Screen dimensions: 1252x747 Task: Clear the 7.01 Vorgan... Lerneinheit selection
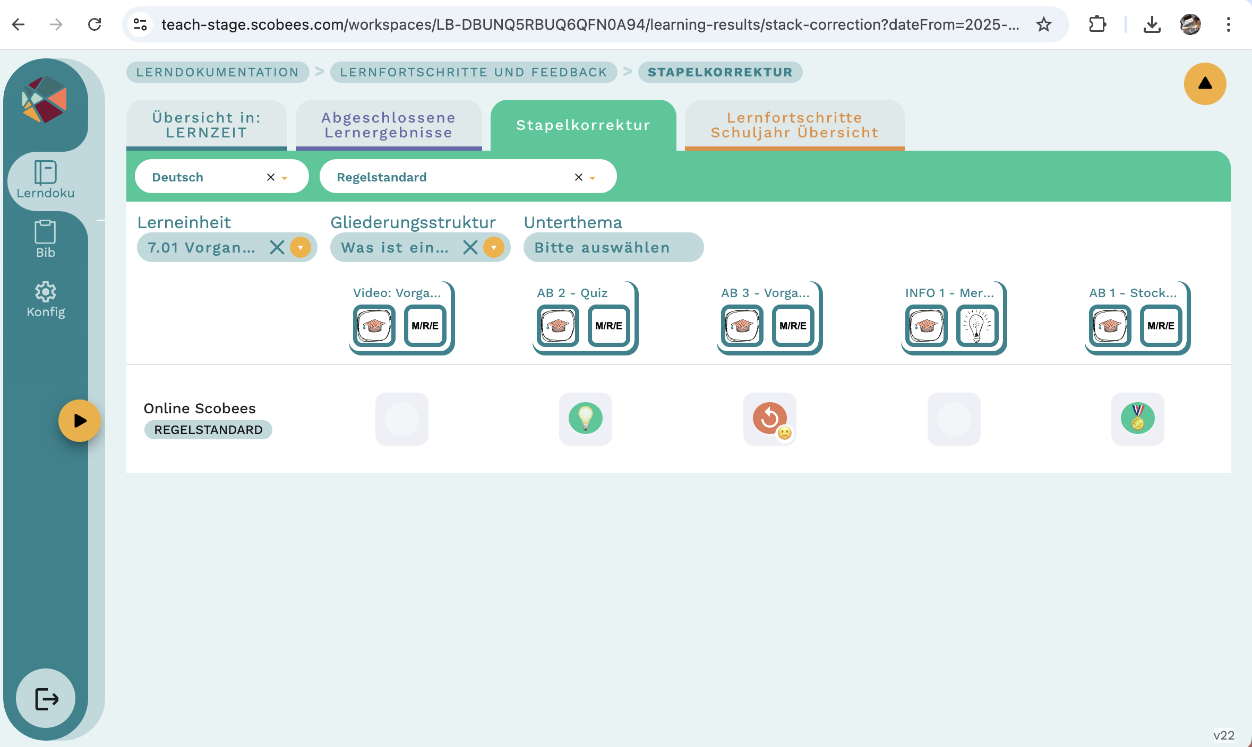277,247
